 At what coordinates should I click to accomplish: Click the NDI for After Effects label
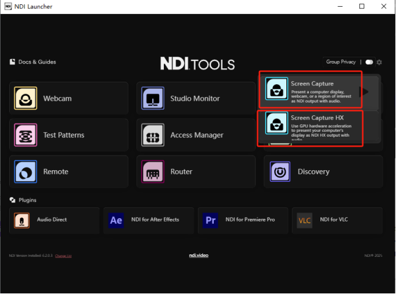click(155, 220)
